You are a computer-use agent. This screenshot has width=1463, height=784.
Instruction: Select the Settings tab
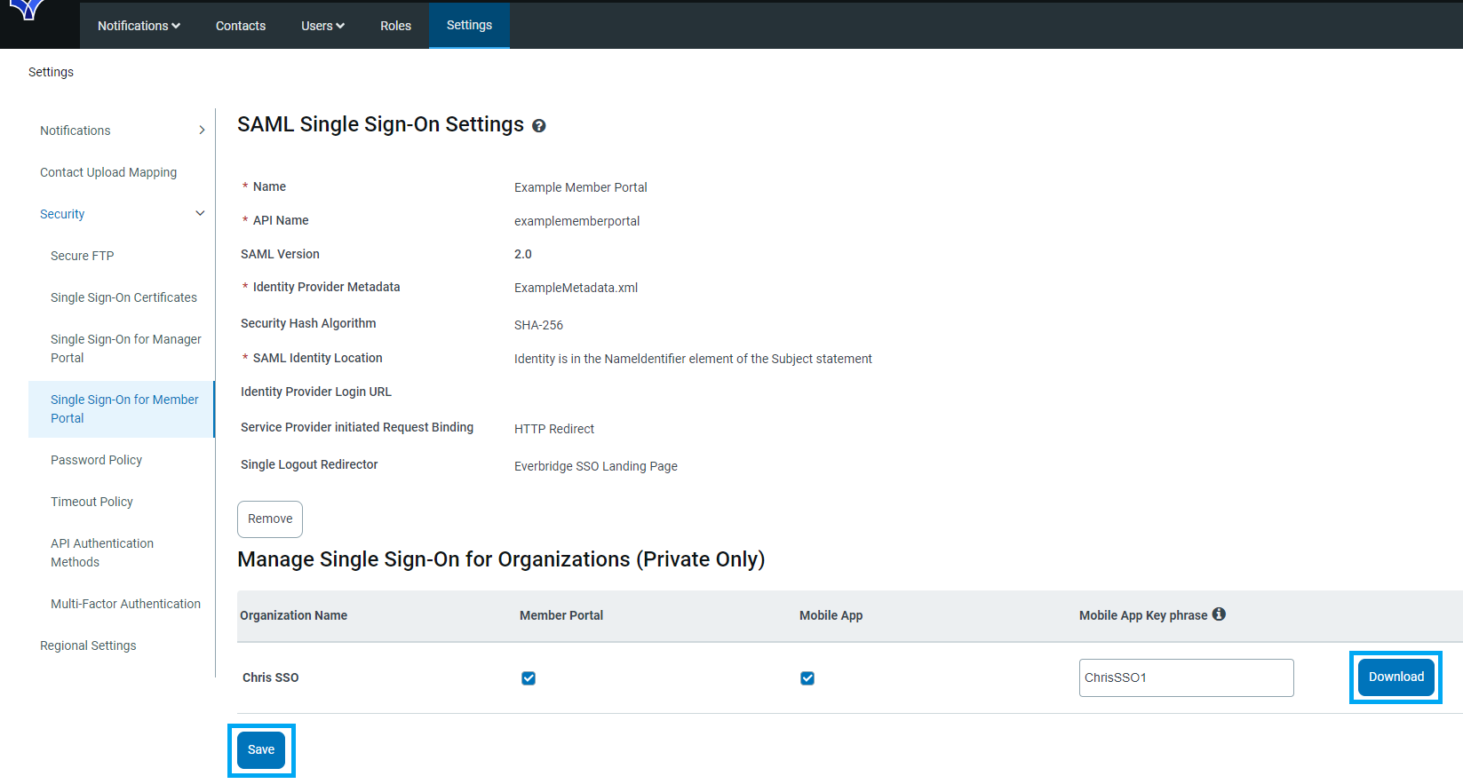(469, 25)
